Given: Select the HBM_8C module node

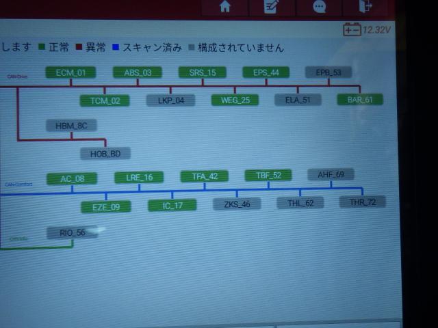Looking at the screenshot, I should (x=71, y=125).
